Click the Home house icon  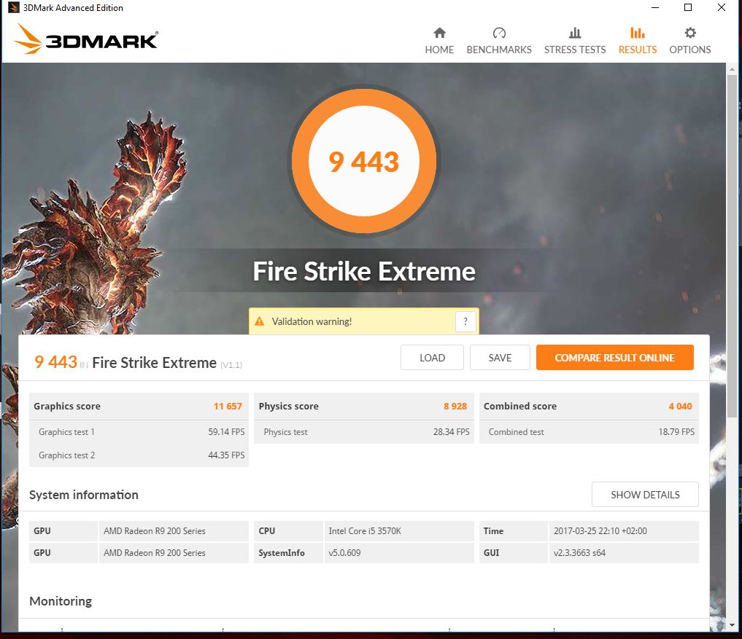click(x=439, y=33)
